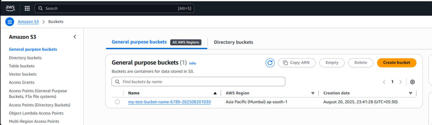Select General purpose buckets in sidebar
This screenshot has width=432, height=125.
click(33, 49)
